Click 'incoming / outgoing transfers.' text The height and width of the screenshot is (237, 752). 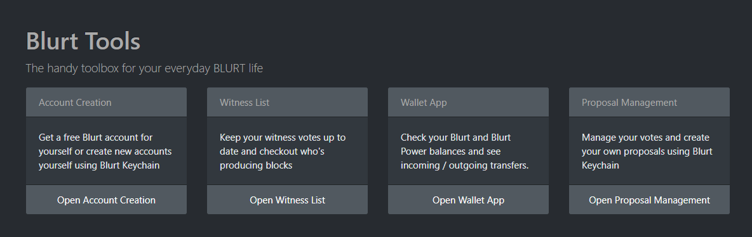coord(465,165)
